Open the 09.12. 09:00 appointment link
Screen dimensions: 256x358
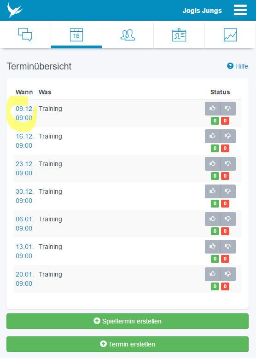point(25,113)
